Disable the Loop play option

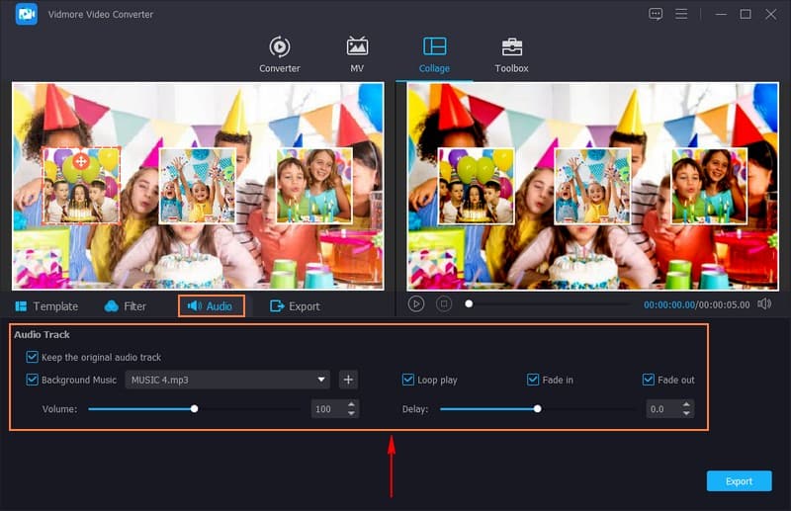click(408, 380)
